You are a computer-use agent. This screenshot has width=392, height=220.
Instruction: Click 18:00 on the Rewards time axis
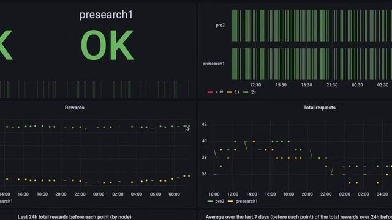(x=42, y=194)
